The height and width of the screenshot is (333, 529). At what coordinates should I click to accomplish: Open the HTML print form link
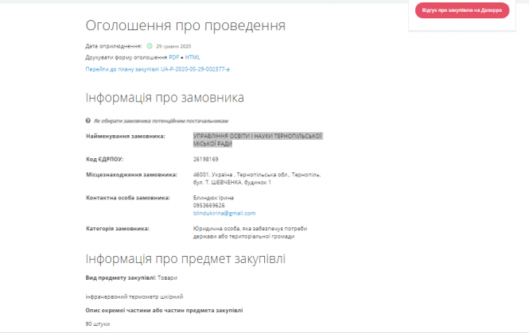click(x=193, y=57)
